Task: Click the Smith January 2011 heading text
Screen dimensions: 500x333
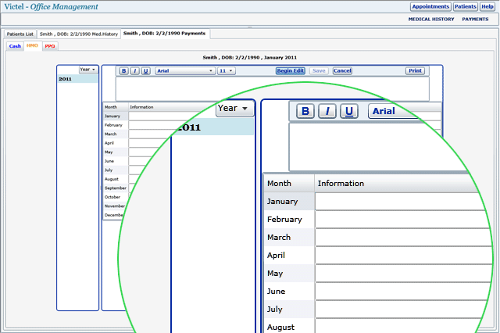Action: 250,58
